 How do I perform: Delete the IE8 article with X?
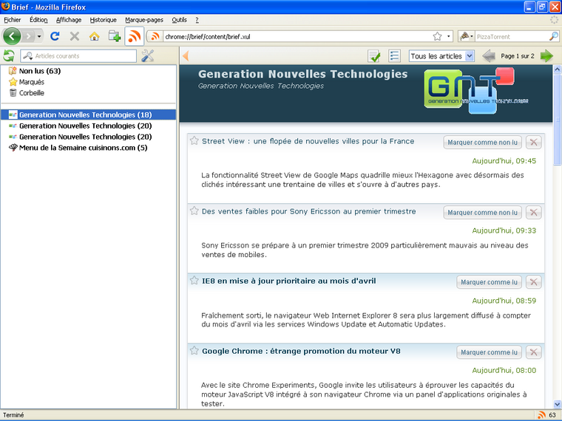click(533, 282)
